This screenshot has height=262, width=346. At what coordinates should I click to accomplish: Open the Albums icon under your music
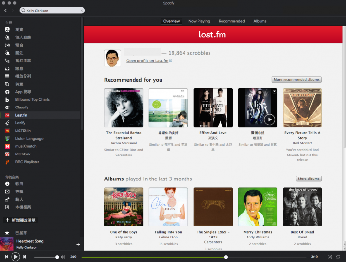pos(7,191)
